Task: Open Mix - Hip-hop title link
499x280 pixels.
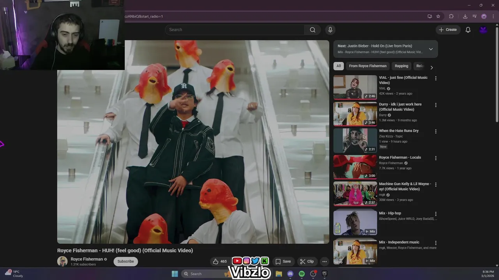Action: point(390,213)
